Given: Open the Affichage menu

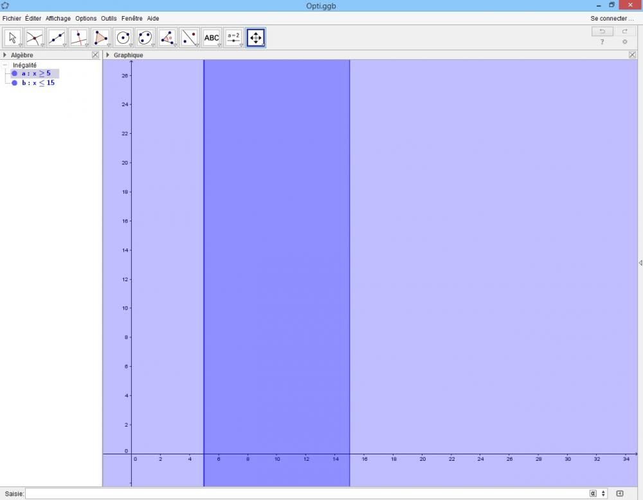Looking at the screenshot, I should point(58,19).
